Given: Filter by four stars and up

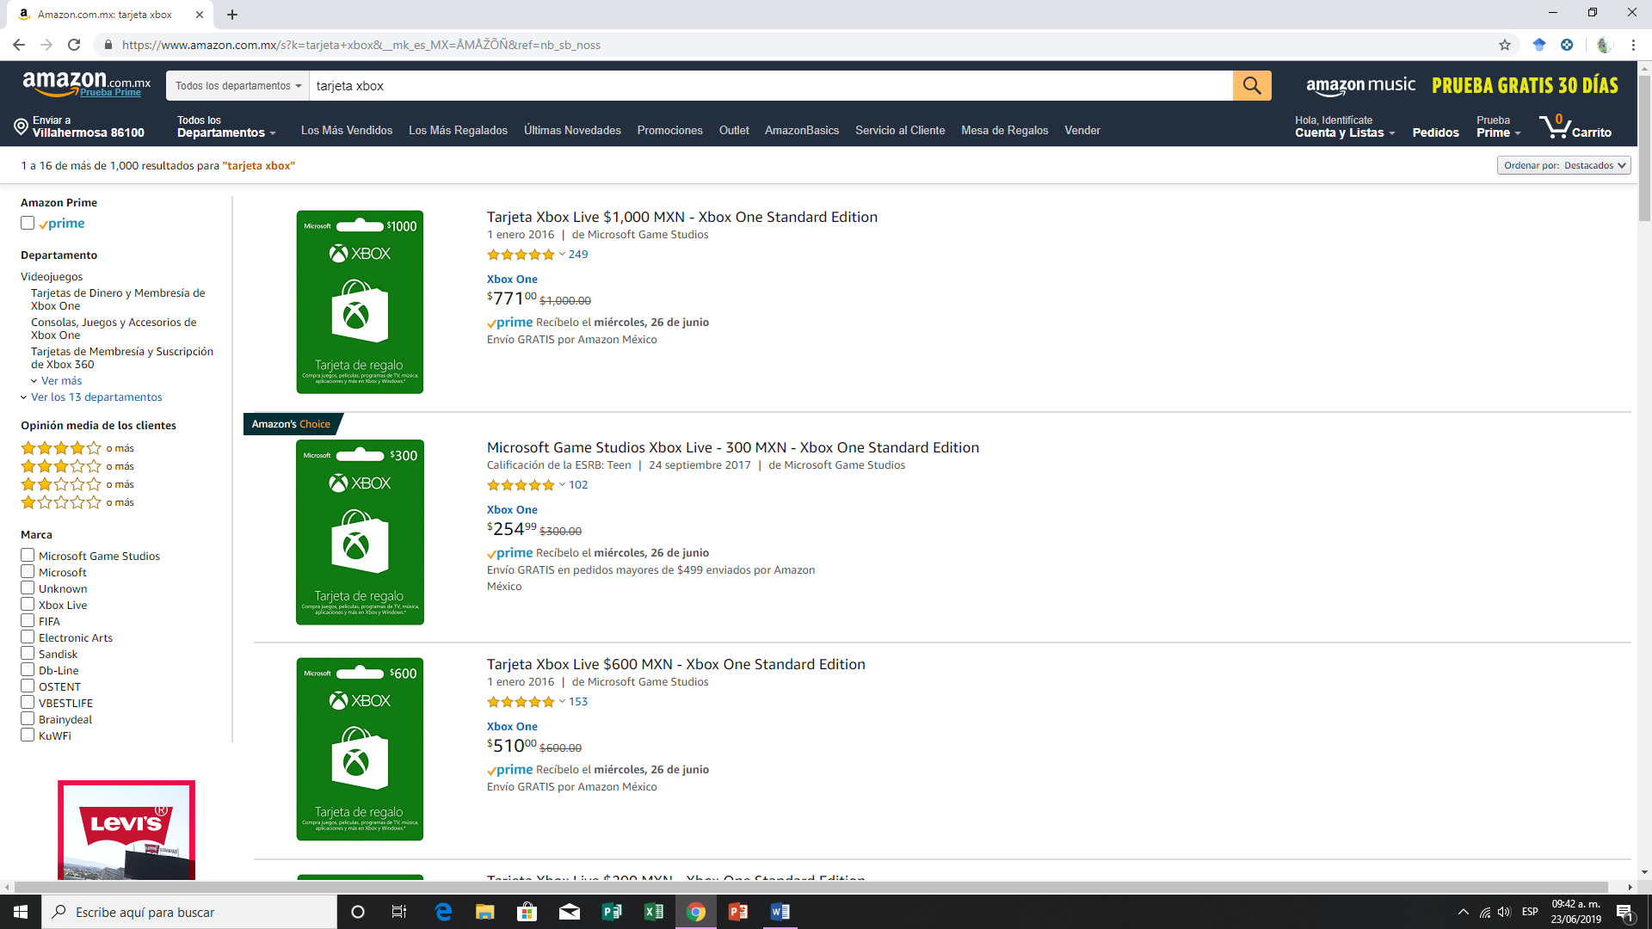Looking at the screenshot, I should pyautogui.click(x=77, y=448).
